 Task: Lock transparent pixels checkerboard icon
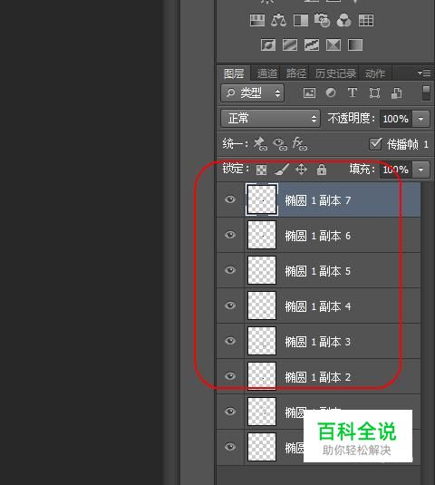(262, 170)
